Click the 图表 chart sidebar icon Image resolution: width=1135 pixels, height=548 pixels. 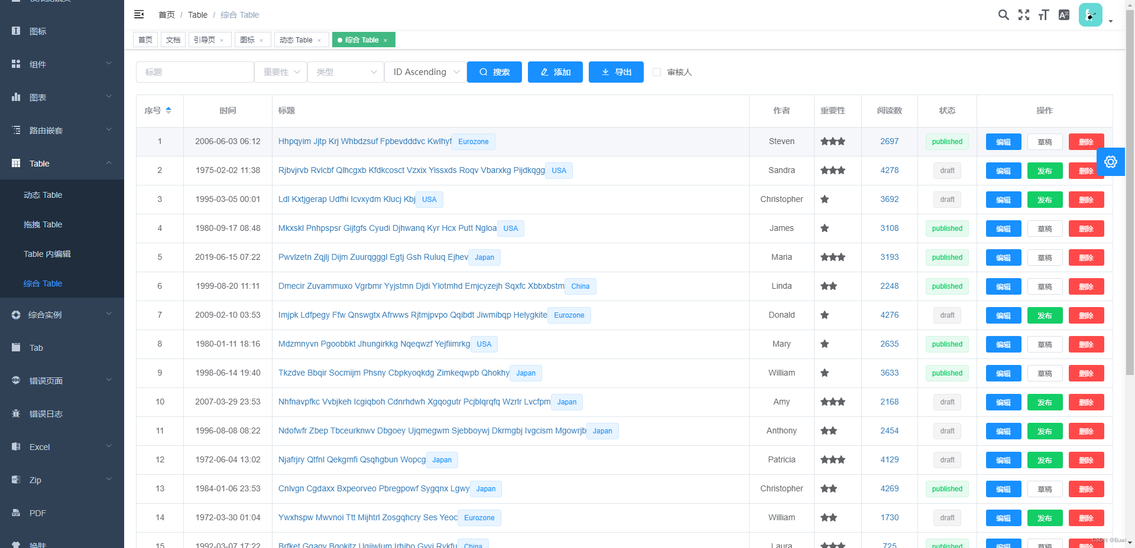coord(16,97)
